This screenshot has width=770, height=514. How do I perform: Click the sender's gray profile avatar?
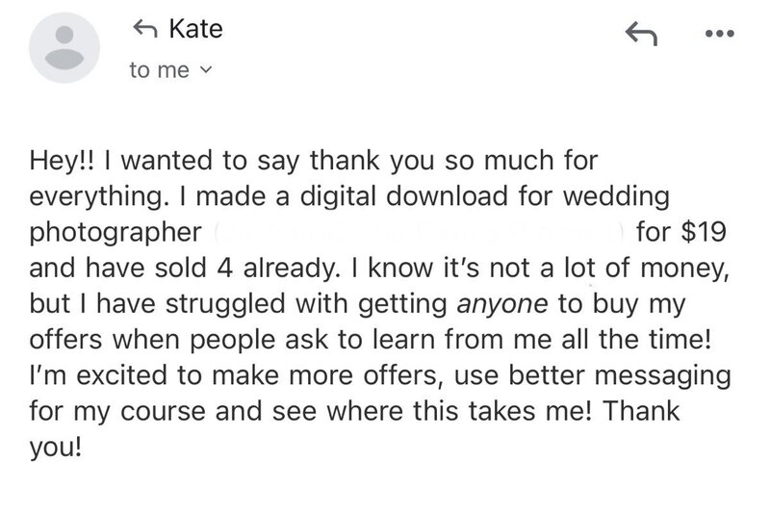click(x=64, y=47)
